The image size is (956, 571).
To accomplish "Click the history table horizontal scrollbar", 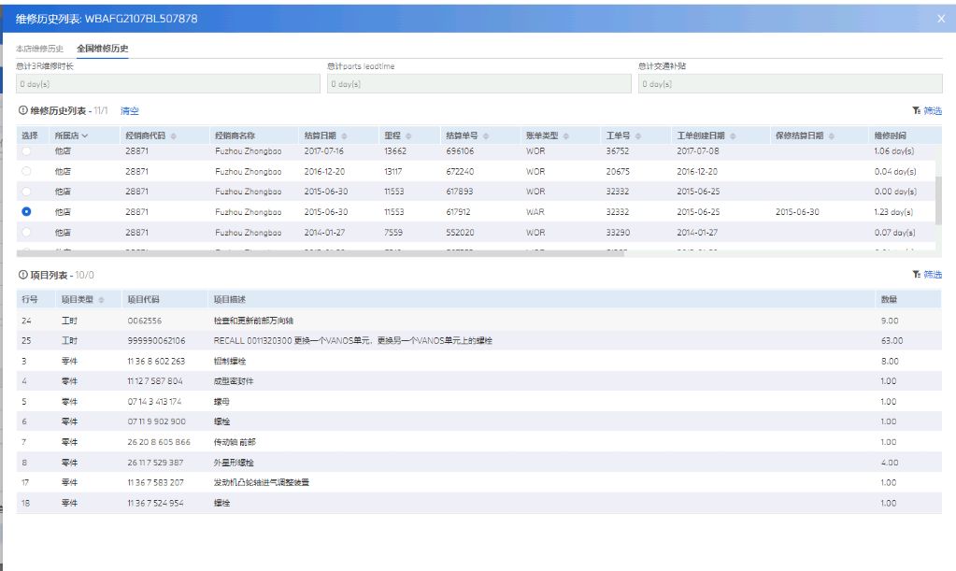I will coord(321,253).
